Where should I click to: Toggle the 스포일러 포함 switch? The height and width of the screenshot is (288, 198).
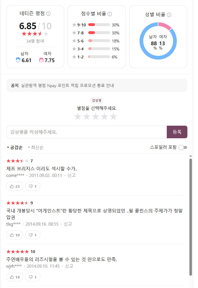(x=183, y=147)
